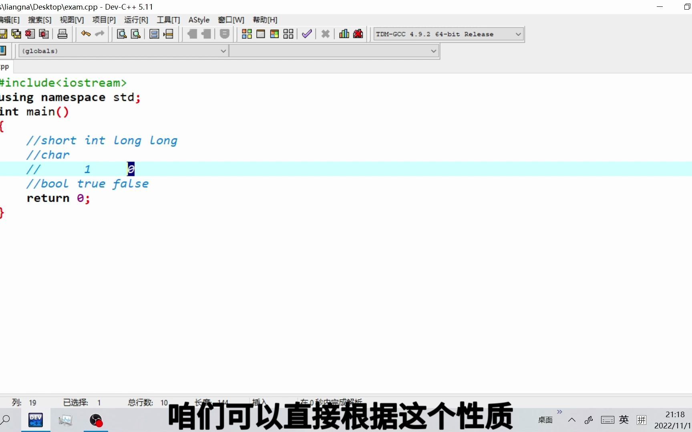Click the Dev-C++ taskbar icon
The height and width of the screenshot is (432, 692).
click(x=36, y=420)
